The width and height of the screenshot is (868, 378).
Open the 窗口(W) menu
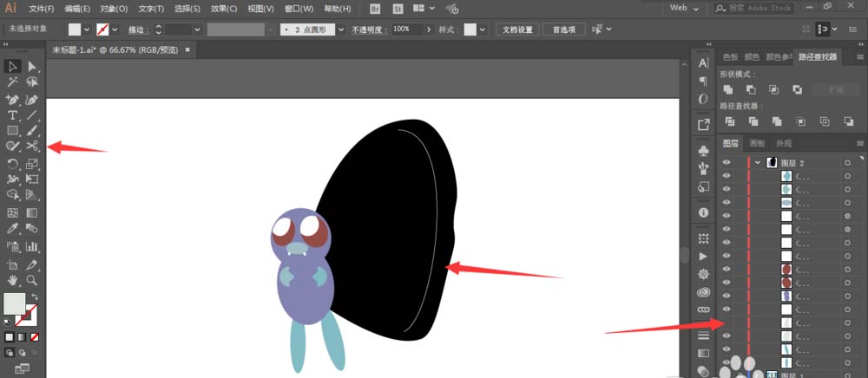(299, 9)
